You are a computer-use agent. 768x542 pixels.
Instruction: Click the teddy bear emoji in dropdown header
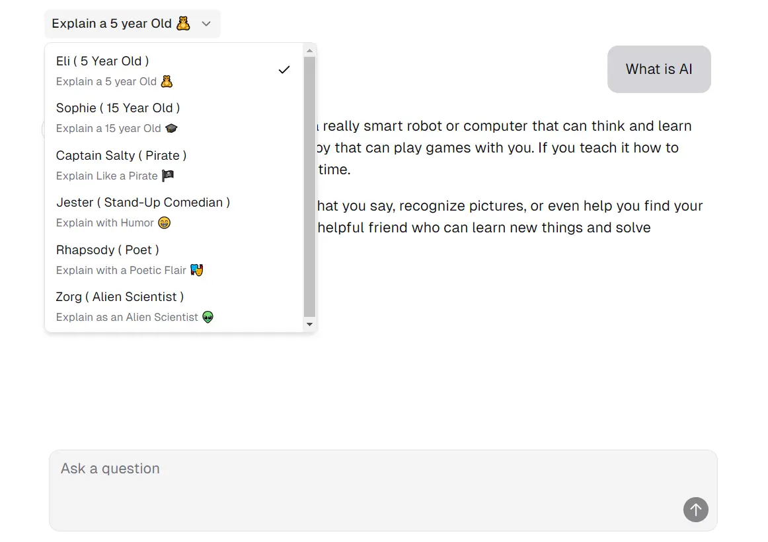tap(183, 23)
